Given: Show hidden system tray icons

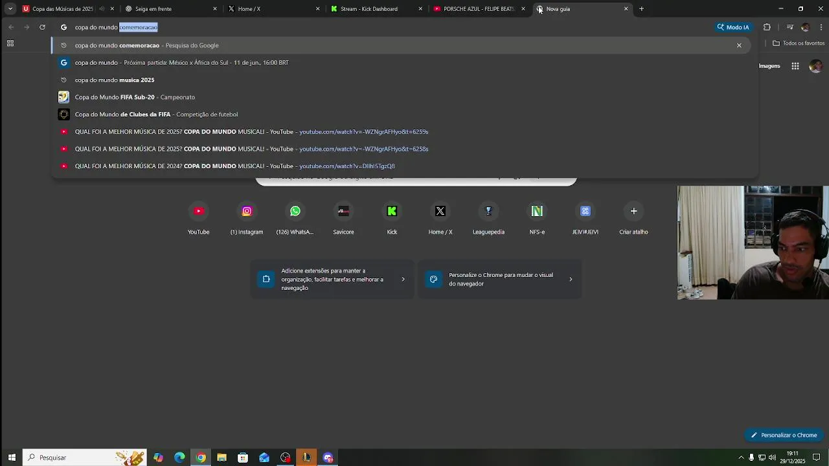Looking at the screenshot, I should coord(741,458).
